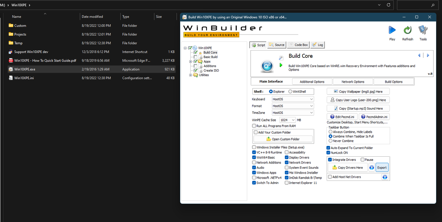Enable Run ALL Programs From RAM
The image size is (442, 222).
(x=254, y=126)
